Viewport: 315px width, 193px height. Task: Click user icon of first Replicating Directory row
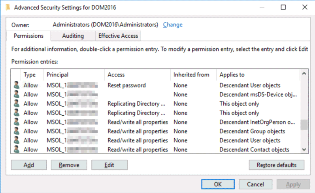[16, 104]
